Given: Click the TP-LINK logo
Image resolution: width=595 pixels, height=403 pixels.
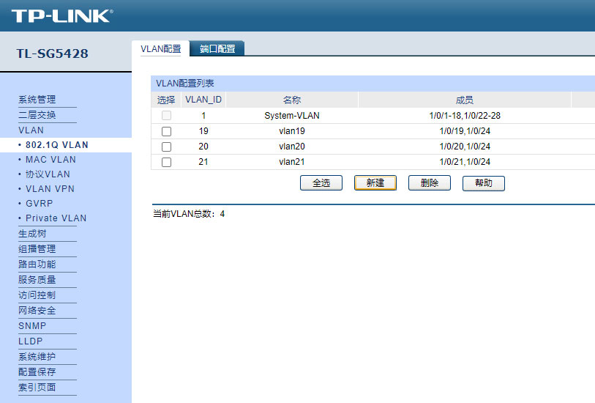Looking at the screenshot, I should pyautogui.click(x=62, y=15).
